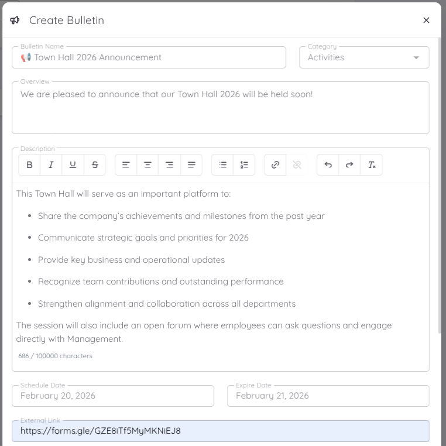This screenshot has width=446, height=446.
Task: Right align the description text
Action: pos(169,165)
